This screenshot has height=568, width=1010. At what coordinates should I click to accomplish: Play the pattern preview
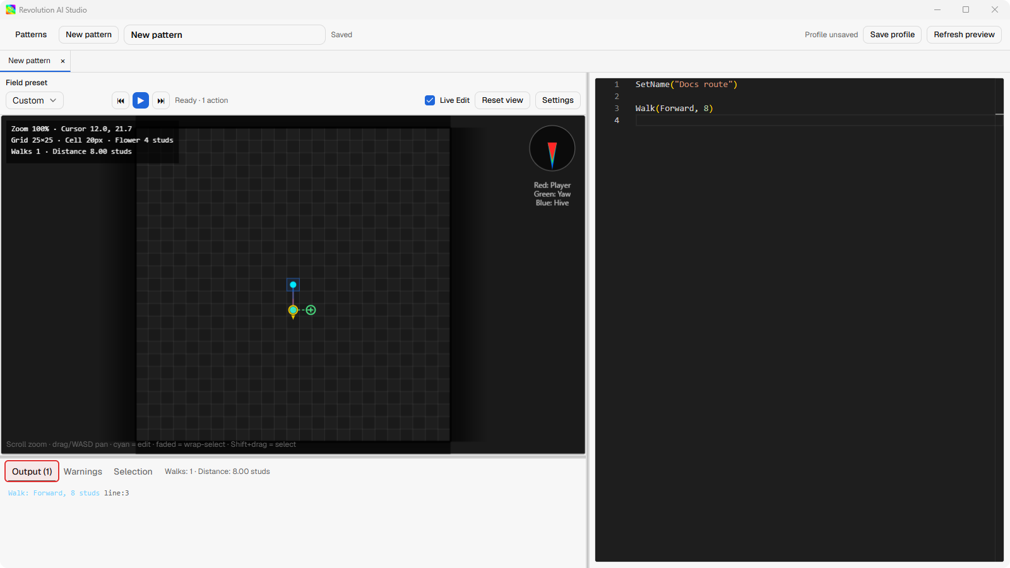click(x=141, y=100)
